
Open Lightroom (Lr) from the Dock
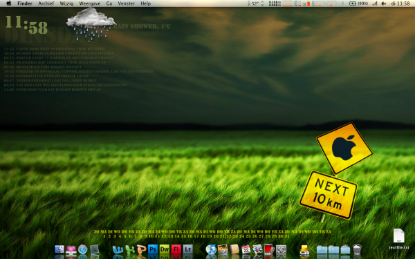(x=187, y=249)
